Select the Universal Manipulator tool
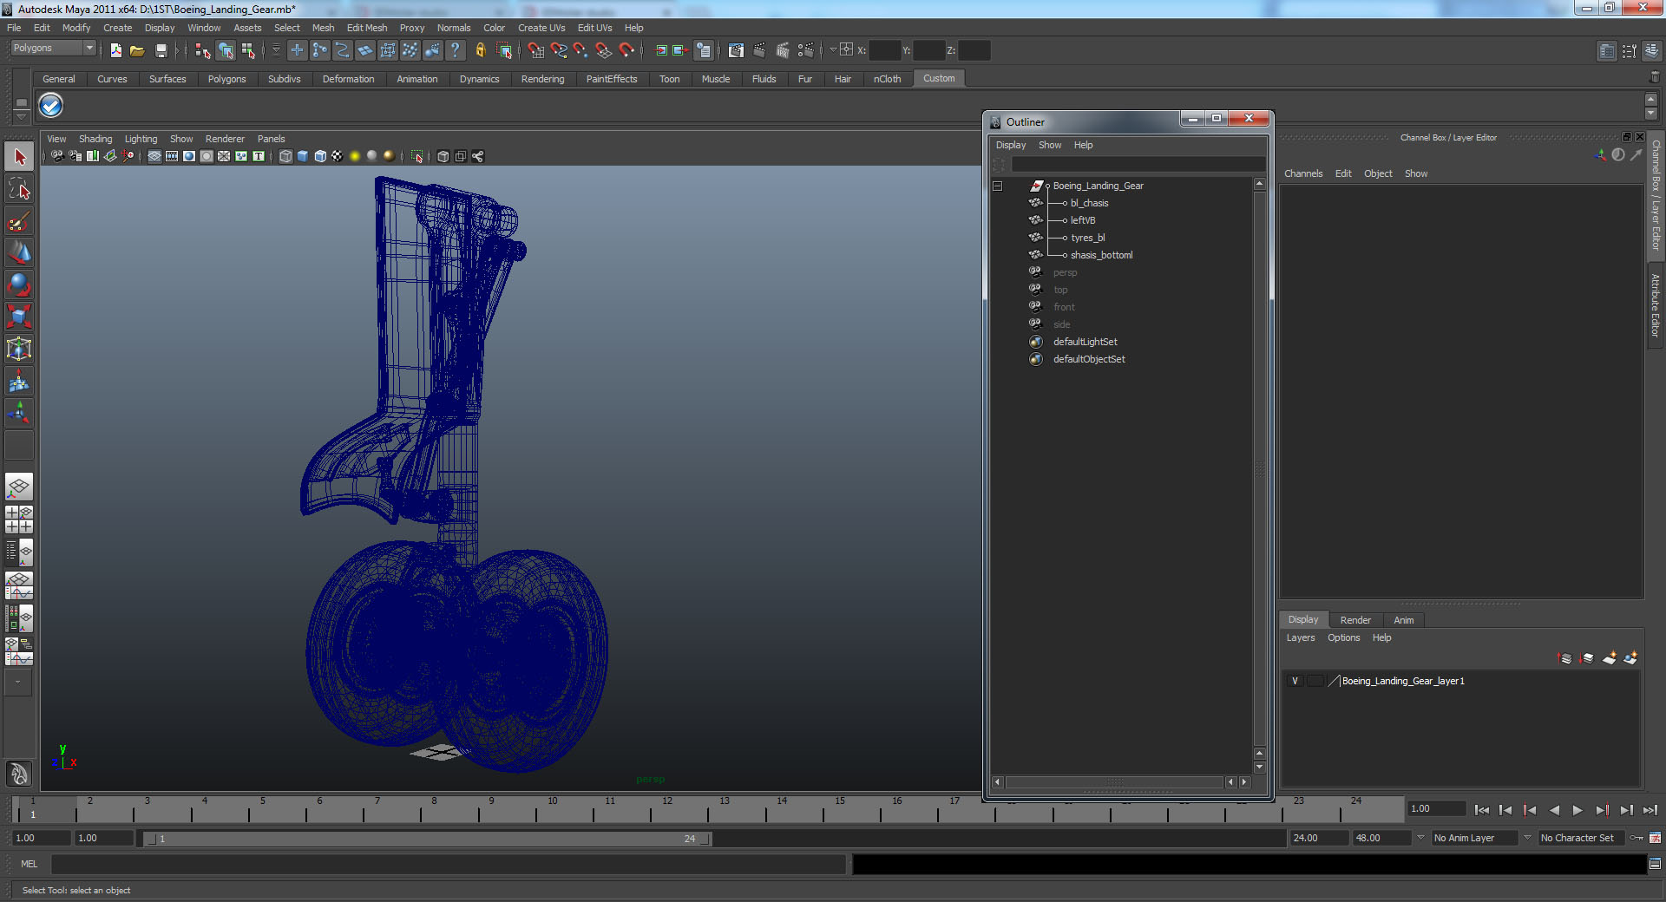 point(19,349)
